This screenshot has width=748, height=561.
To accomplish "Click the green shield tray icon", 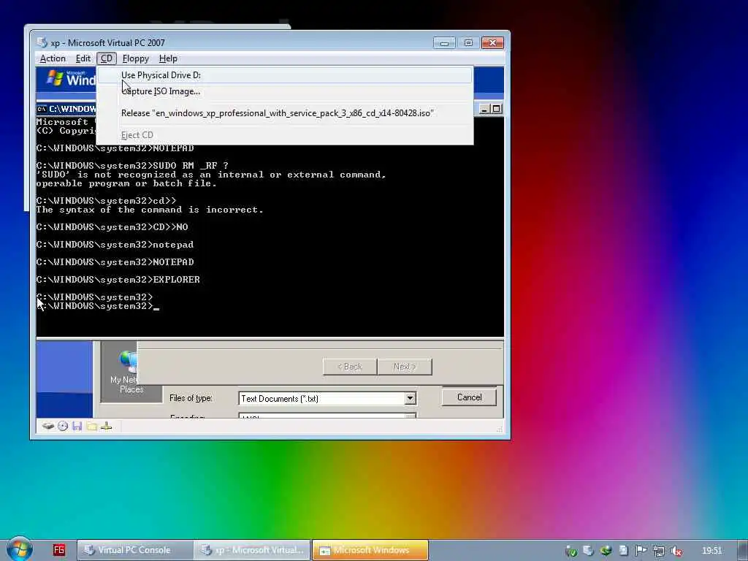I will [571, 551].
